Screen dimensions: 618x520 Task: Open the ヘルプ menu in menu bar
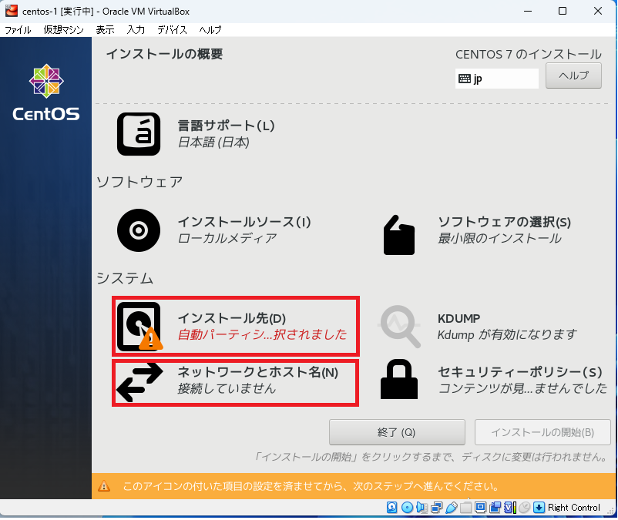click(210, 30)
